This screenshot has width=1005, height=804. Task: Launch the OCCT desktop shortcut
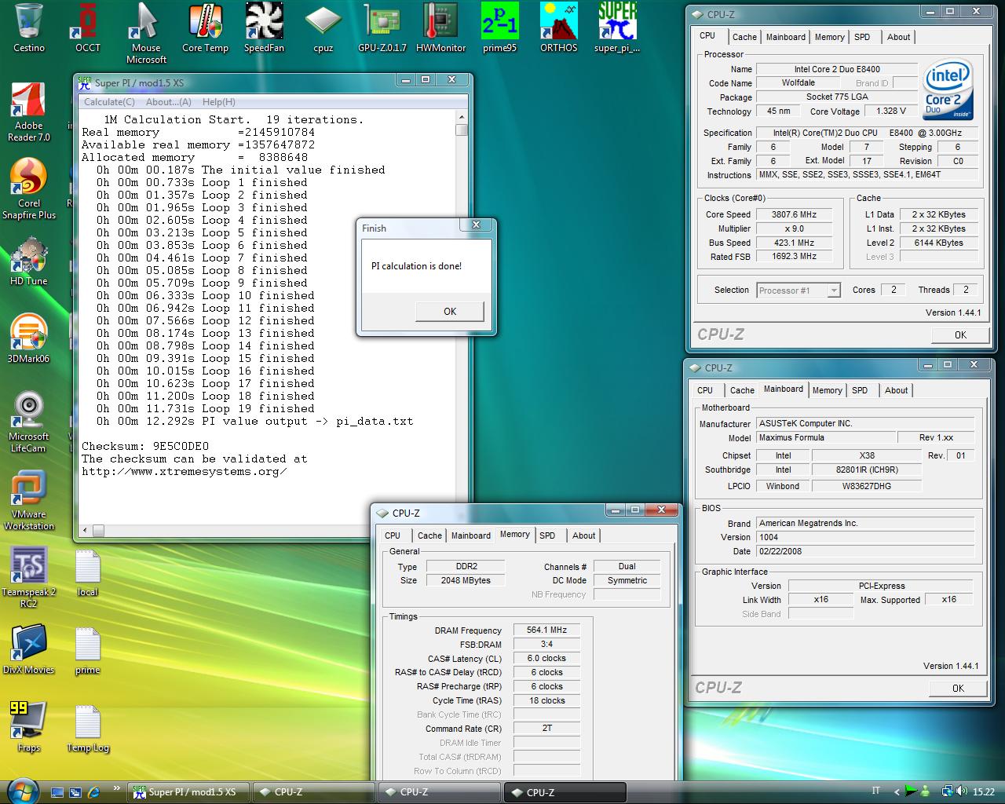pos(88,28)
